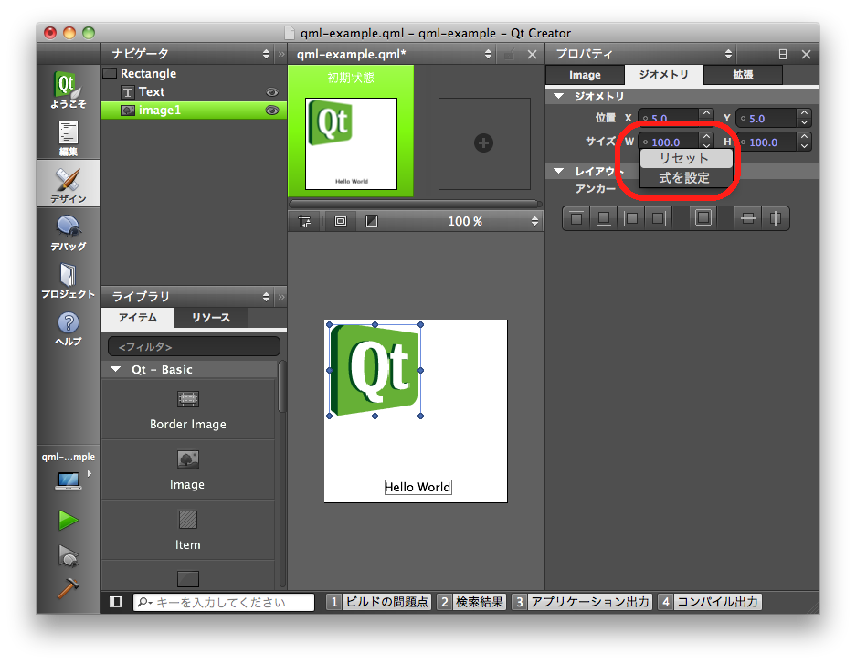The width and height of the screenshot is (856, 664).
Task: Toggle visibility of the Text item
Action: click(271, 92)
